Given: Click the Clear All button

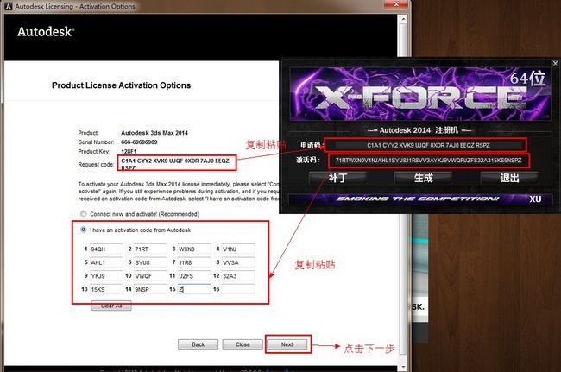Looking at the screenshot, I should (x=111, y=306).
